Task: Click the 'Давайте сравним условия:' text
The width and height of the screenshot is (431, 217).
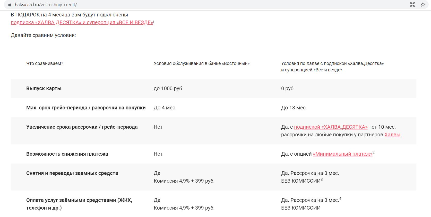Action: (x=43, y=35)
